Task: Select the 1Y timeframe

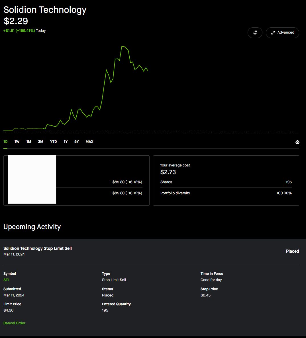Action: coord(66,141)
